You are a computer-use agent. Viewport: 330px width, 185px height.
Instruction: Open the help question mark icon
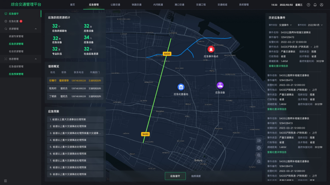click(x=308, y=5)
